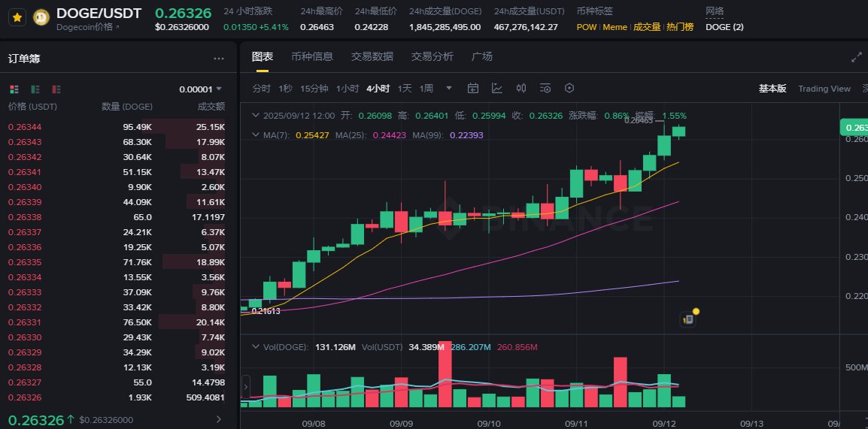
Task: Click the 成交额 column header
Action: point(211,107)
